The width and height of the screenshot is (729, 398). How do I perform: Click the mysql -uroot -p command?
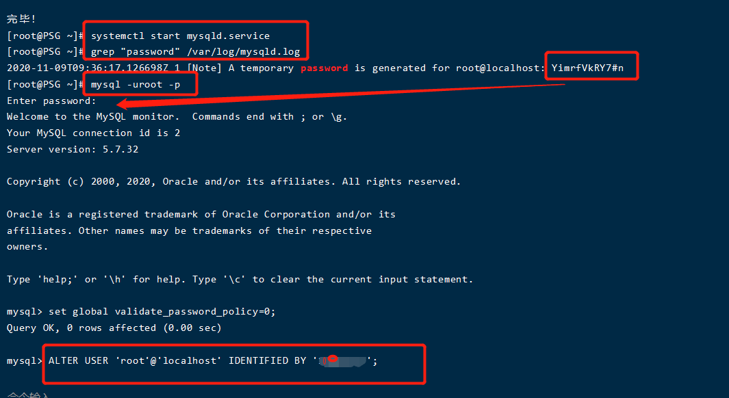tap(136, 85)
